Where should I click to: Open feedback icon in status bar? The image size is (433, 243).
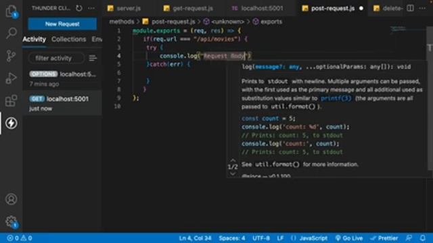coord(409,238)
